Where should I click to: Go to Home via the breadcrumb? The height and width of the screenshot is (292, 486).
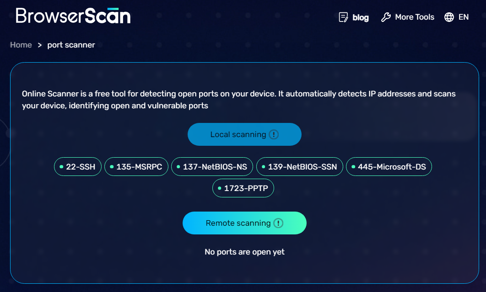click(x=21, y=45)
